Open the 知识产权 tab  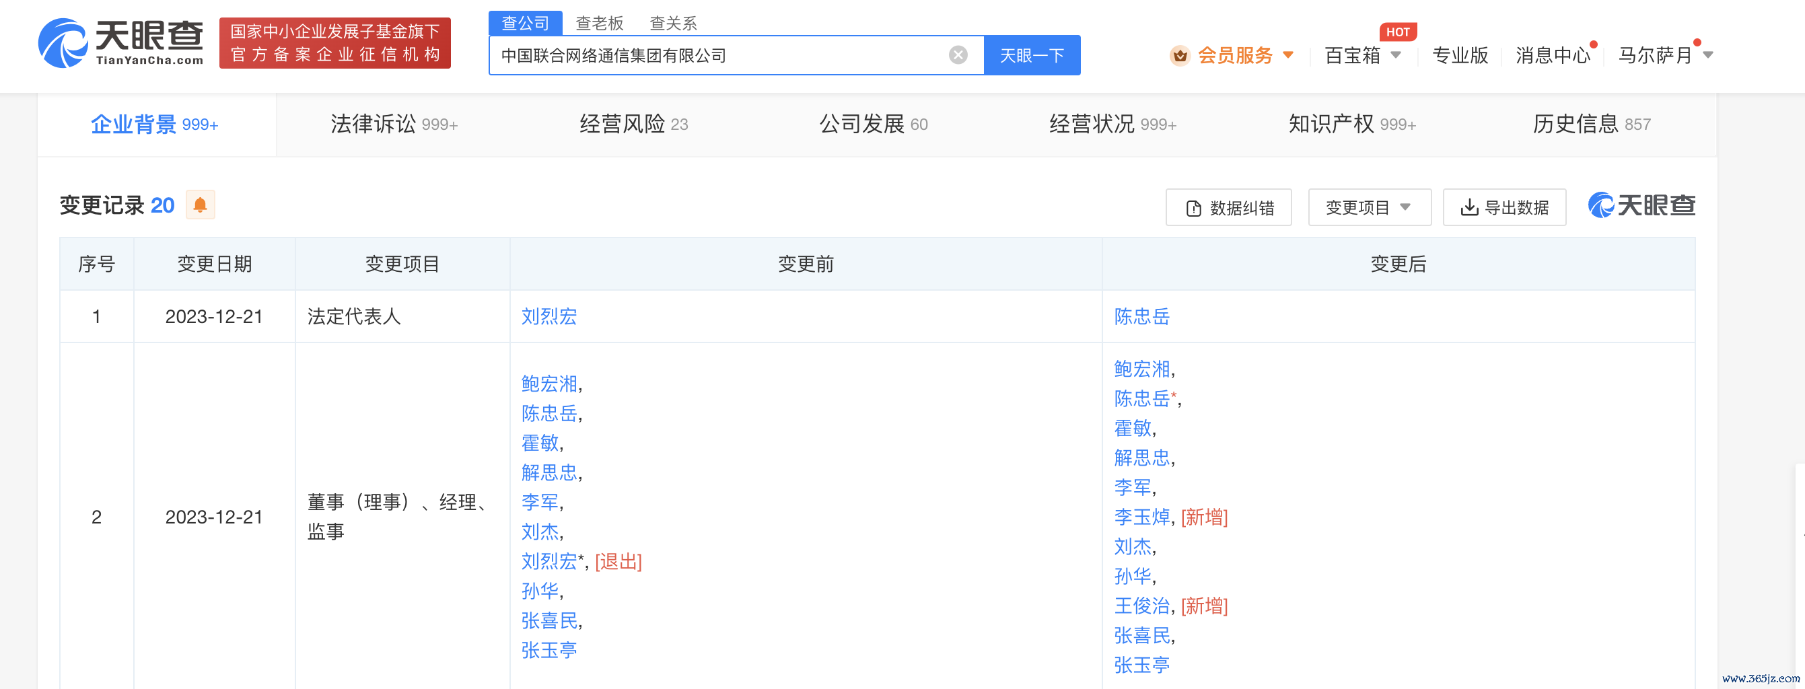(x=1351, y=124)
